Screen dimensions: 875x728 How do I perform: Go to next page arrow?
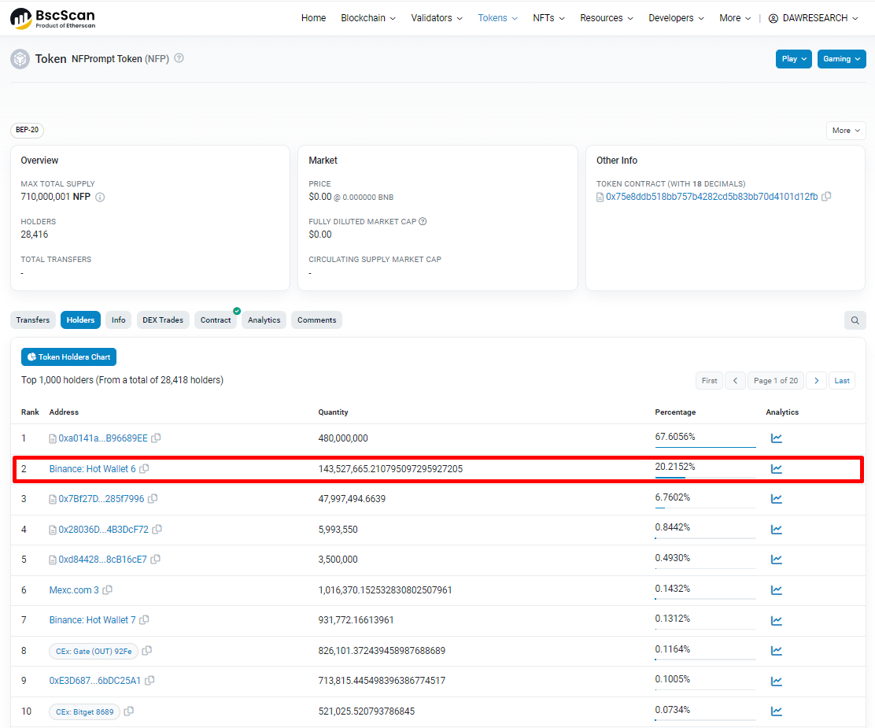817,381
